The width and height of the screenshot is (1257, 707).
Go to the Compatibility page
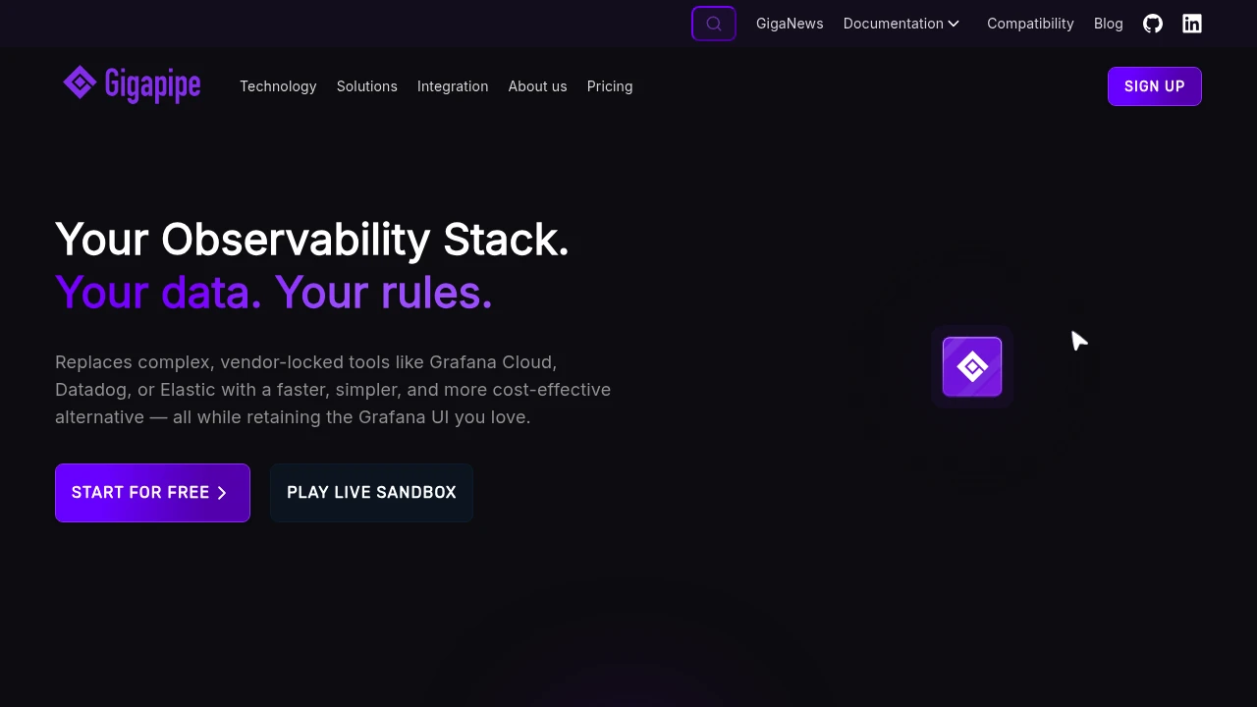1030,24
